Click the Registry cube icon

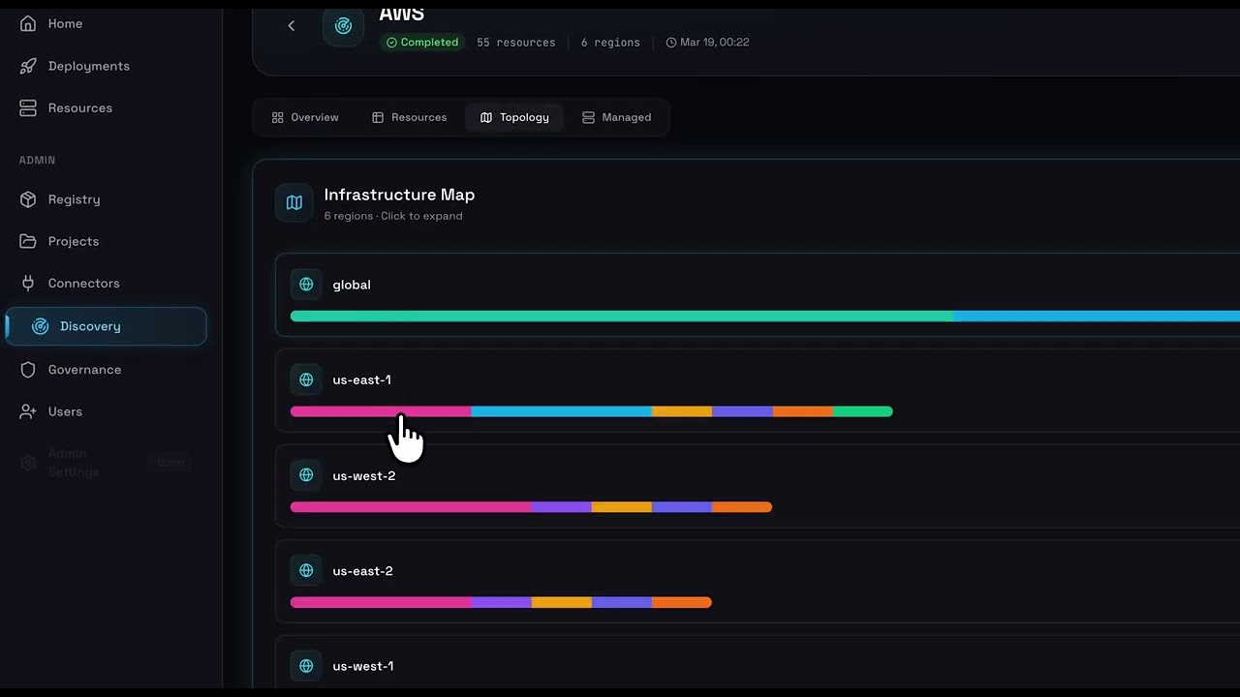[28, 199]
